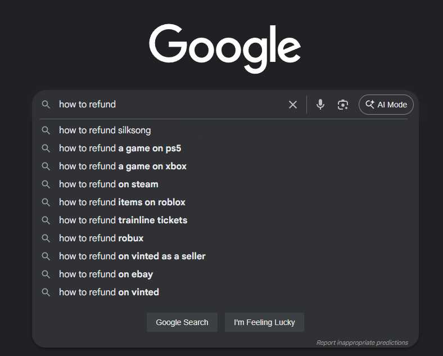Focus the search text field containing 'how to refund'
This screenshot has width=443, height=356.
click(170, 105)
